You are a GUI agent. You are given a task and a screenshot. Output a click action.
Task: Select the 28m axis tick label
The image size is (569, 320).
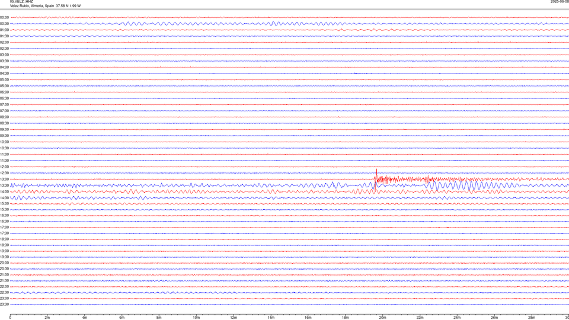click(532, 318)
